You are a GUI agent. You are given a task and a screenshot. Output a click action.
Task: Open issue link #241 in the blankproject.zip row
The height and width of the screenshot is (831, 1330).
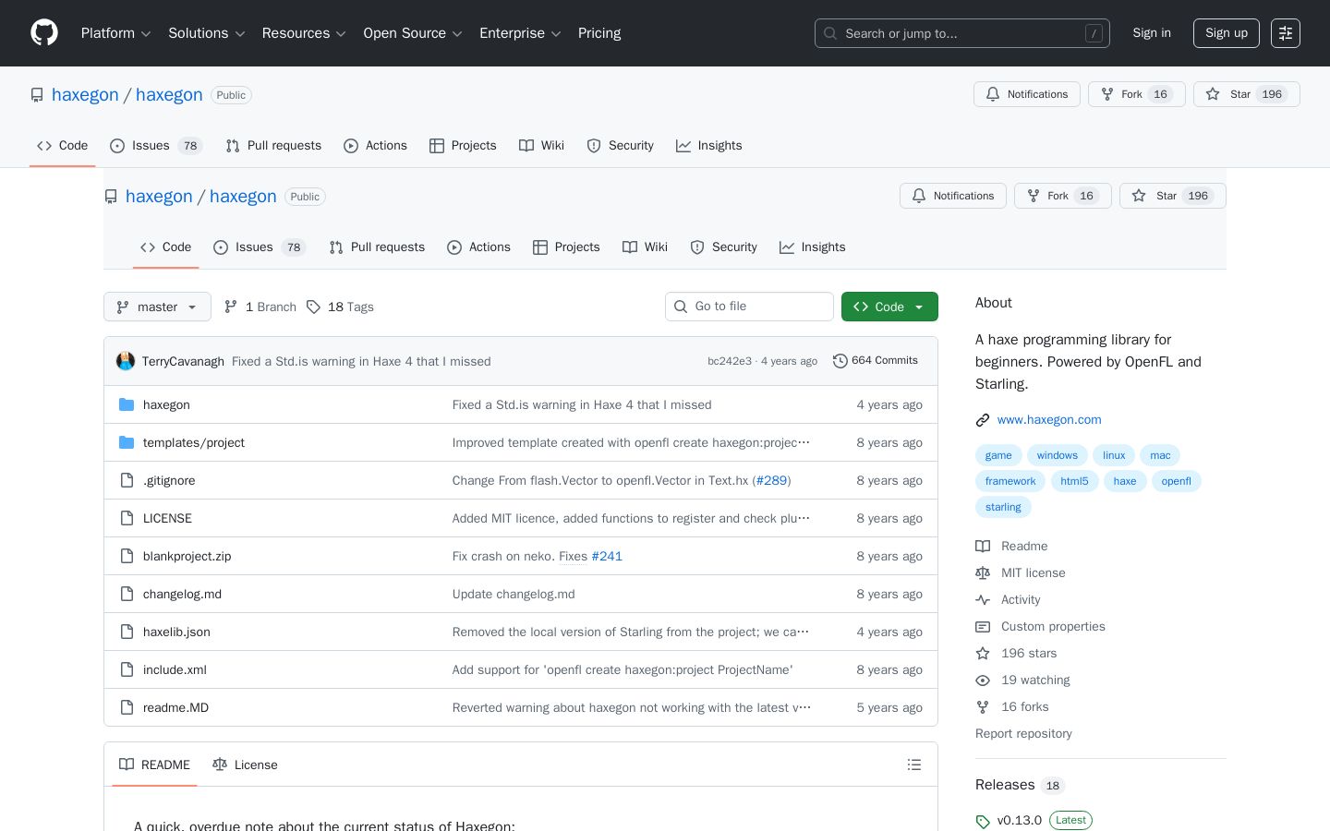[x=607, y=556]
